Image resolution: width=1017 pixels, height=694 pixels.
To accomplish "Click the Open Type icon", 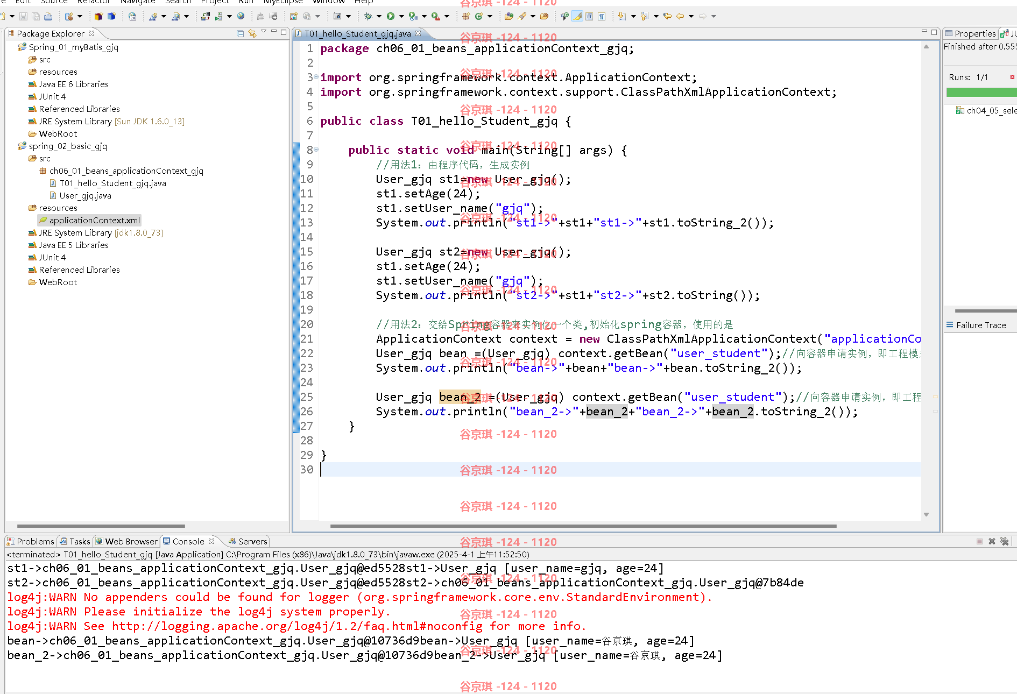I will click(508, 17).
